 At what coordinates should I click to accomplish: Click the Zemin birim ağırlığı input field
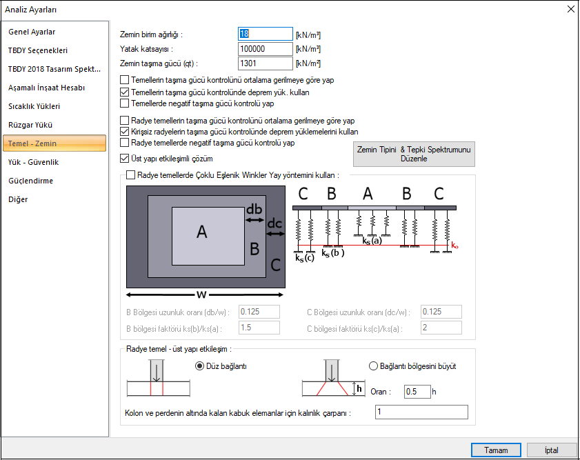265,34
